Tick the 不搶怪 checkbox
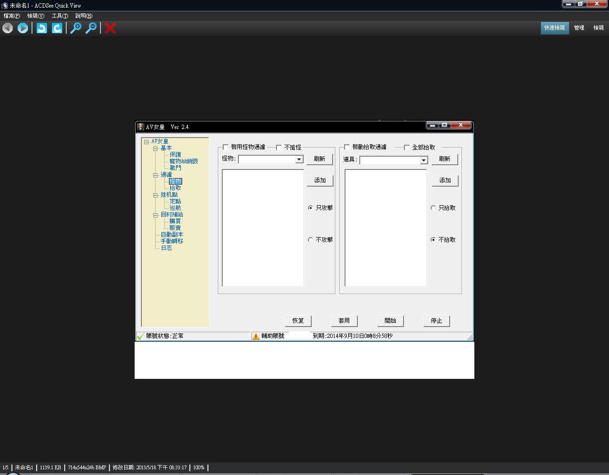The height and width of the screenshot is (475, 609). tap(279, 147)
